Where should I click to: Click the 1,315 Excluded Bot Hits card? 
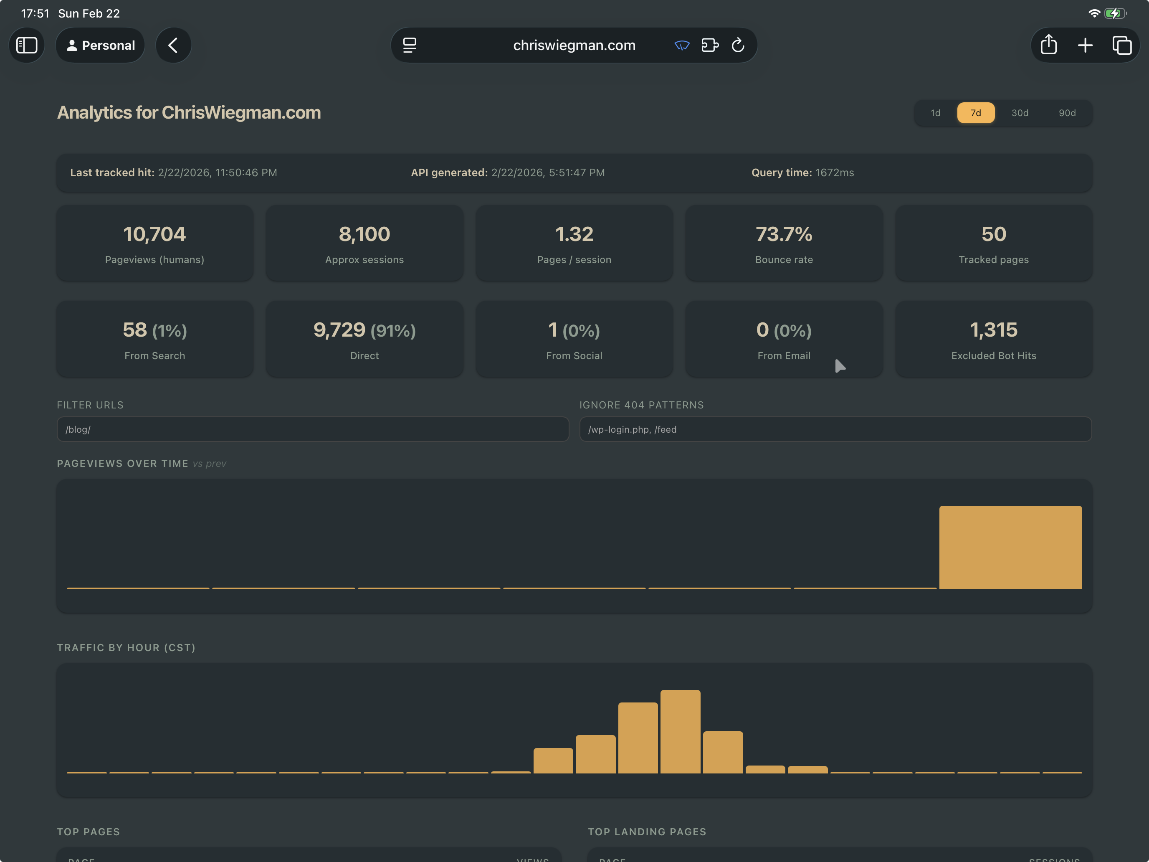[994, 339]
